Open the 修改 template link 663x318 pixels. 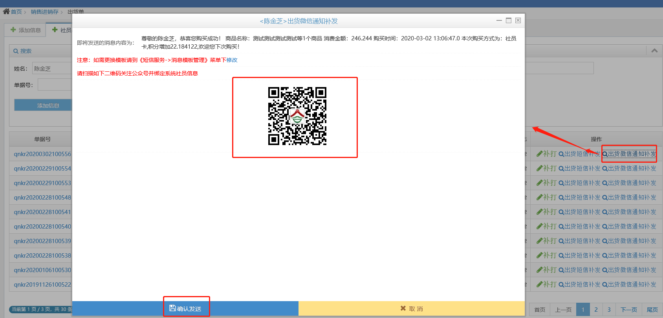232,60
